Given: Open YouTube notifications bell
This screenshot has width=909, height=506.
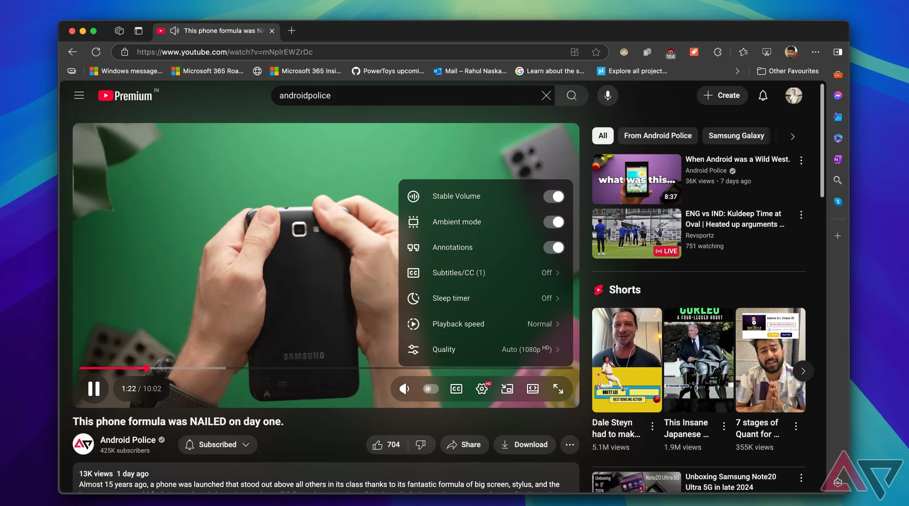Looking at the screenshot, I should point(763,95).
